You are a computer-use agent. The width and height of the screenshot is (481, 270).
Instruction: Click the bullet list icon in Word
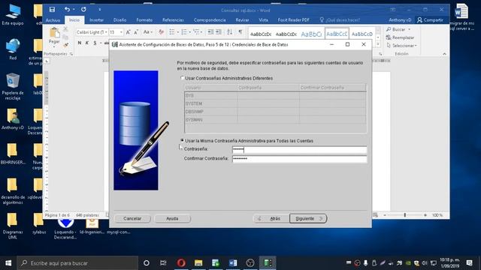172,32
